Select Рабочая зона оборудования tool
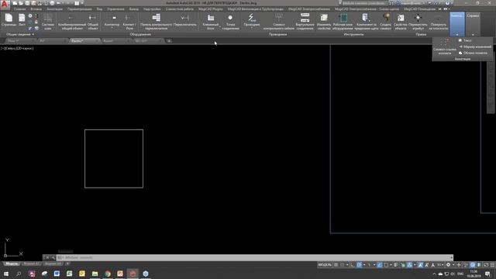496x279 pixels. pos(343,22)
